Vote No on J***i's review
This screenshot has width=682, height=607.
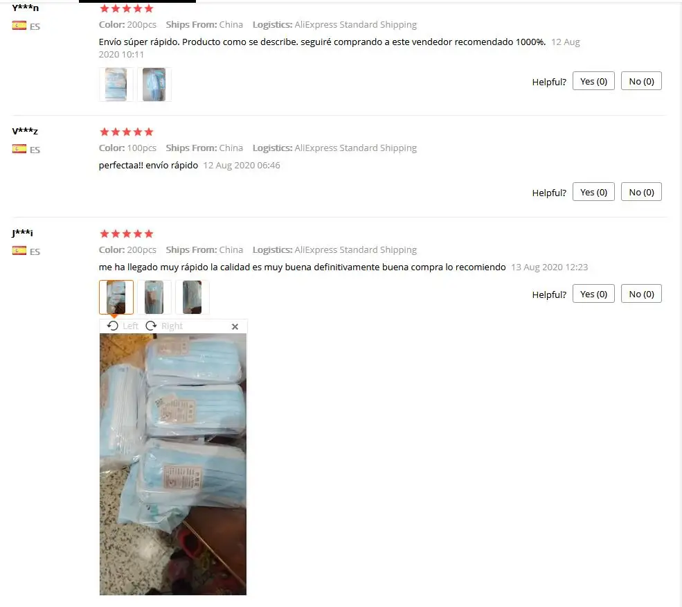[x=641, y=294]
